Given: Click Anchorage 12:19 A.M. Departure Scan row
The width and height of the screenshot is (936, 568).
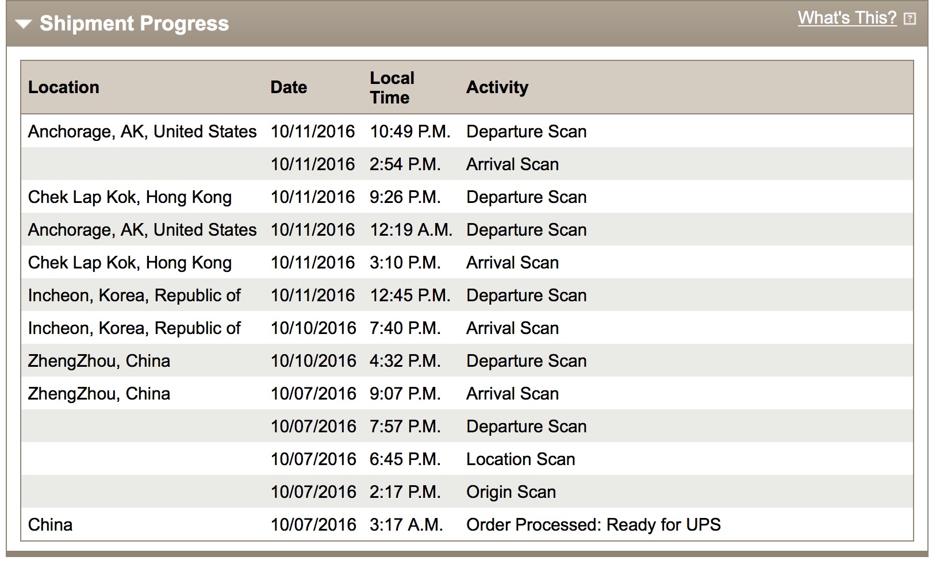Looking at the screenshot, I should pyautogui.click(x=467, y=229).
